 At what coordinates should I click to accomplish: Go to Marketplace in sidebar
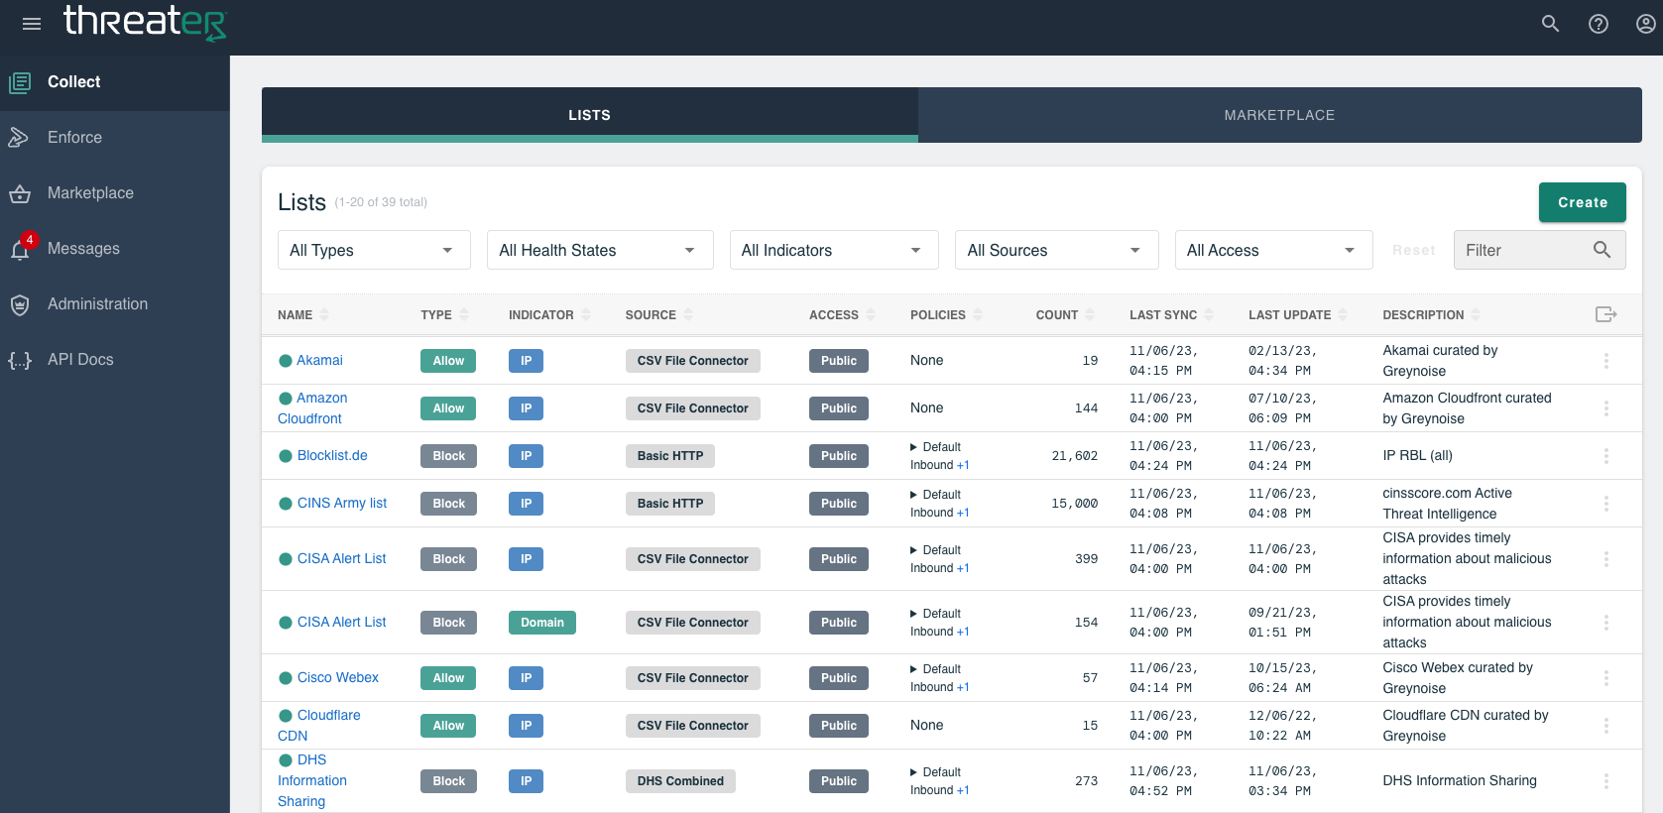click(x=115, y=193)
